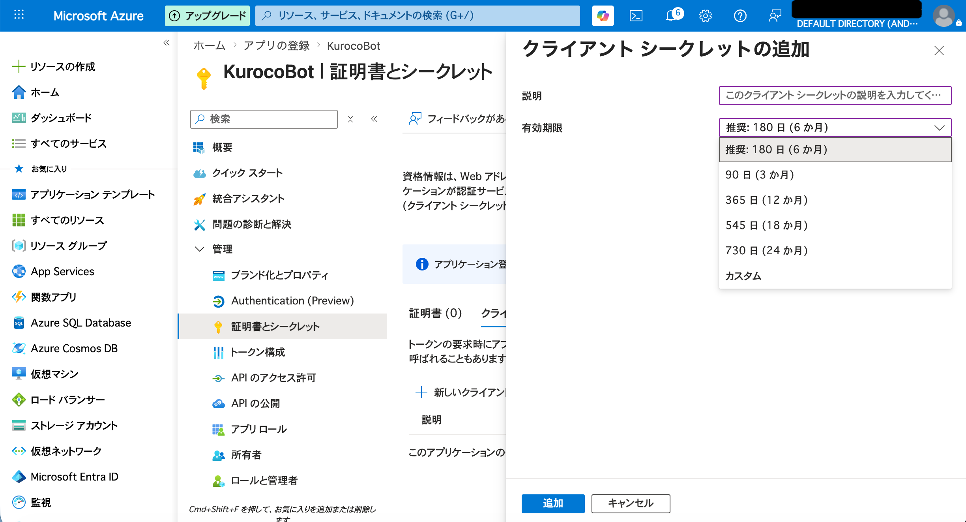This screenshot has width=966, height=522.
Task: Click the Azure SQL Database icon
Action: point(19,323)
